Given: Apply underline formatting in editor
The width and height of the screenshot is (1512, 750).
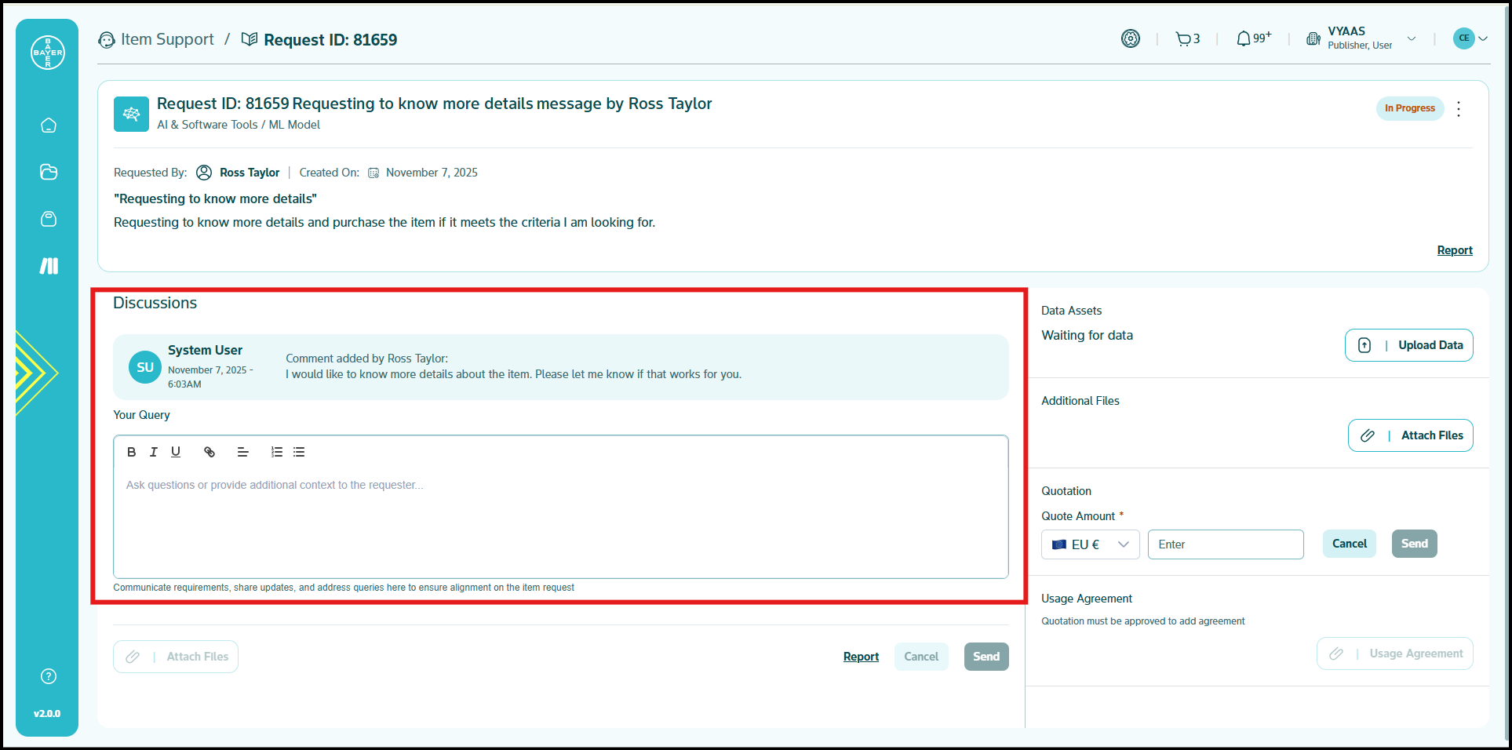Looking at the screenshot, I should point(176,452).
